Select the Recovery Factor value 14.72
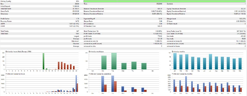Screen dimensions: 247x96 [x=77, y=21]
